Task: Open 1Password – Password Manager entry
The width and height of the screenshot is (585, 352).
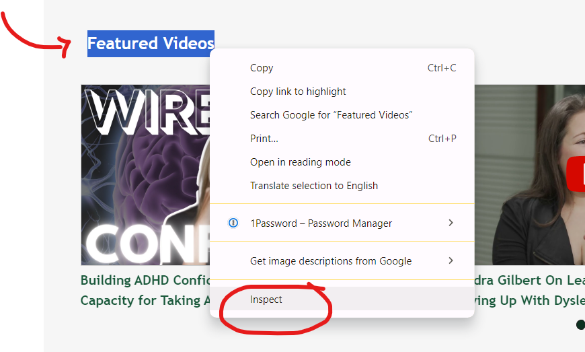Action: pos(321,223)
